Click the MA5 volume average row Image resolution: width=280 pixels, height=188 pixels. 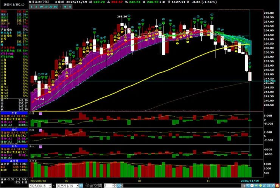click(14, 167)
